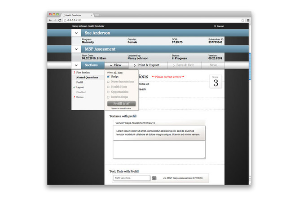Click Select None link in View menu
299x199 pixels.
[120, 73]
